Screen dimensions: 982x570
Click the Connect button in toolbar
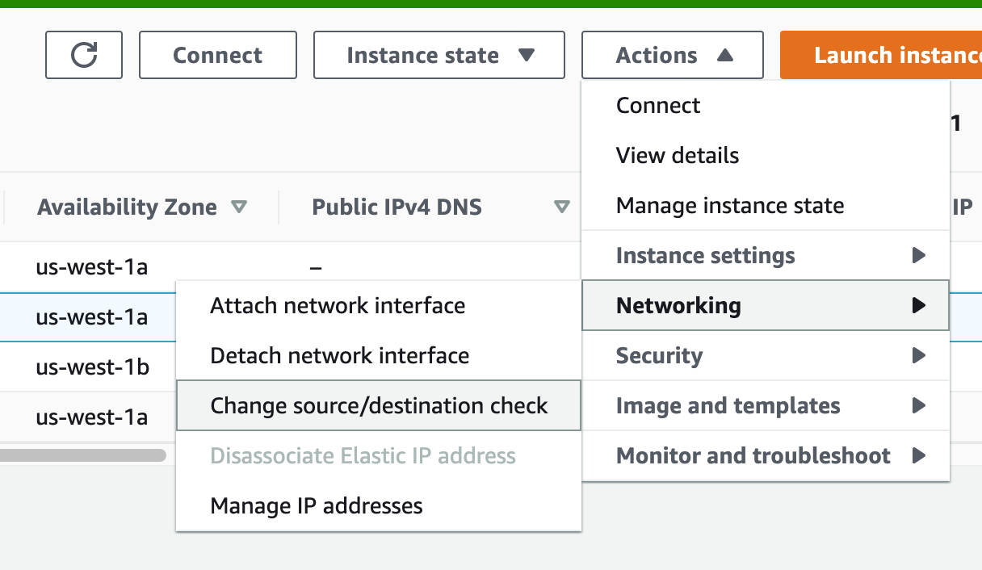coord(217,55)
